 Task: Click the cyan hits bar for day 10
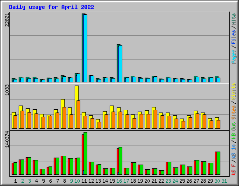coord(78,78)
